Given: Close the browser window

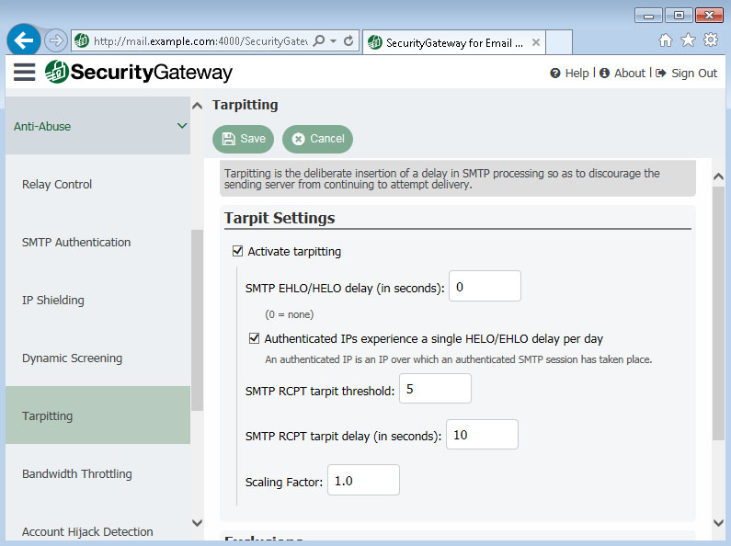Looking at the screenshot, I should point(709,16).
